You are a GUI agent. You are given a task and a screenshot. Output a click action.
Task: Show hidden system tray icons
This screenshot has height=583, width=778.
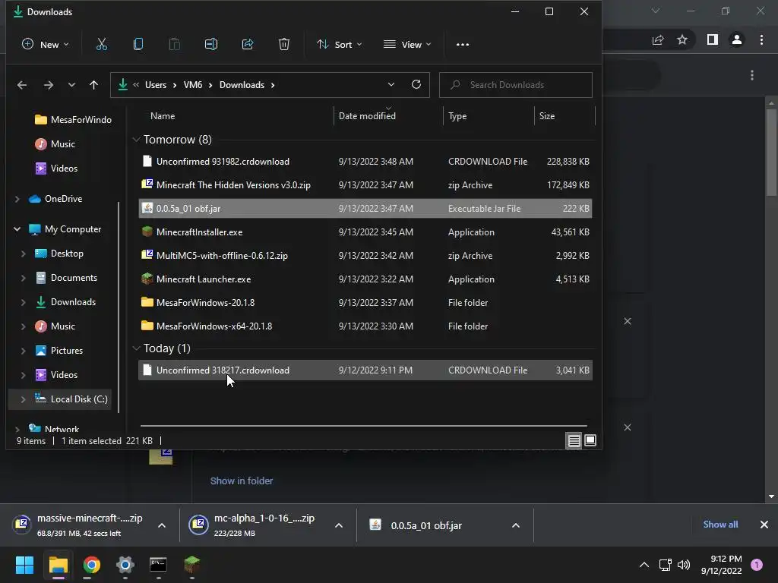point(644,565)
